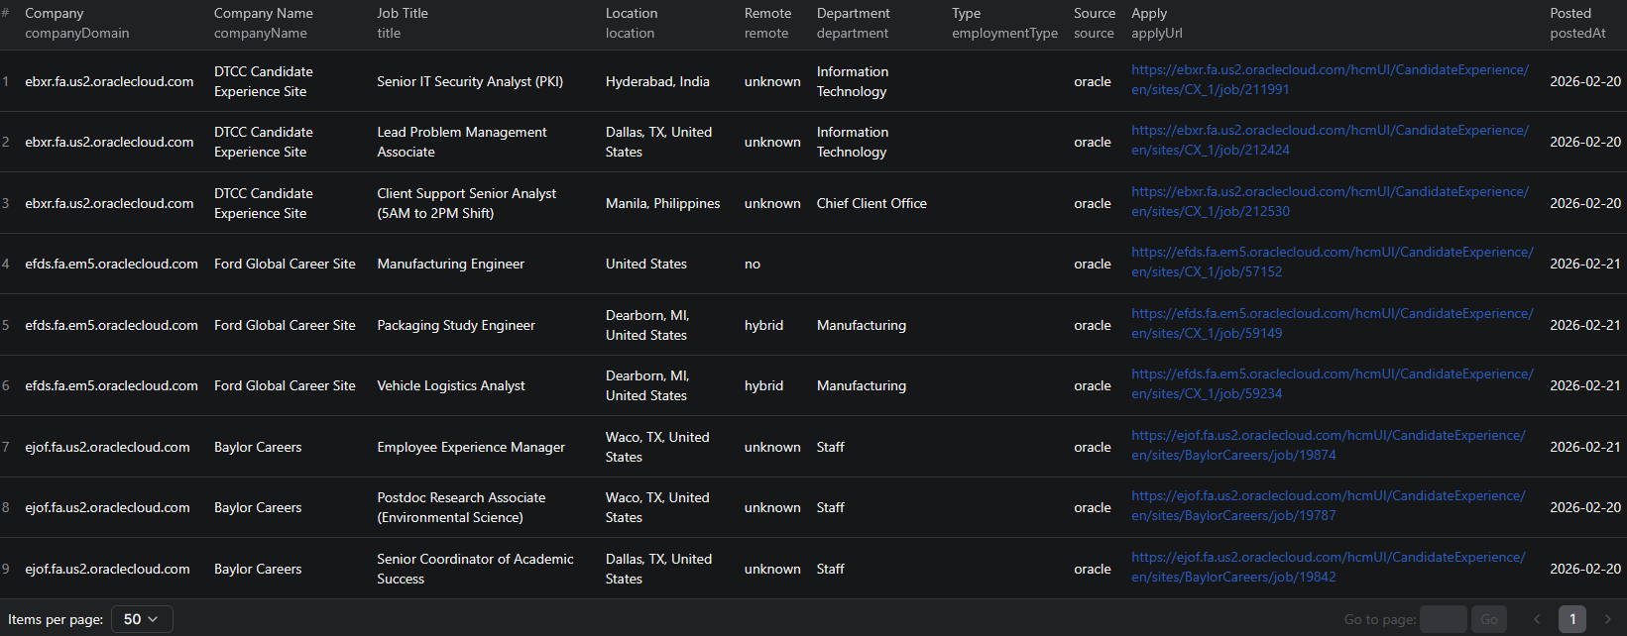
Task: Open Ford apply link for job 57152
Action: [x=1331, y=263]
